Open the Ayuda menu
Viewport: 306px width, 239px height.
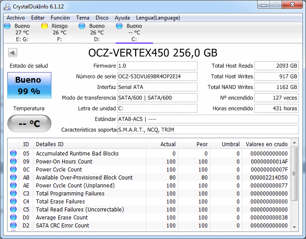click(x=122, y=18)
